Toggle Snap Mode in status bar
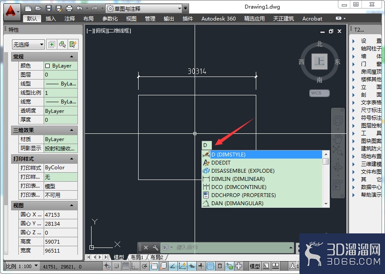Viewport: 385px width, 274px height. tap(116, 266)
